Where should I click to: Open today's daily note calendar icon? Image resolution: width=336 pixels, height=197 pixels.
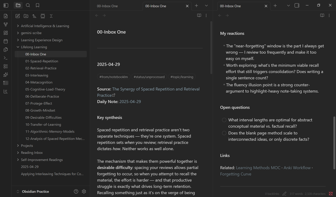[6, 41]
